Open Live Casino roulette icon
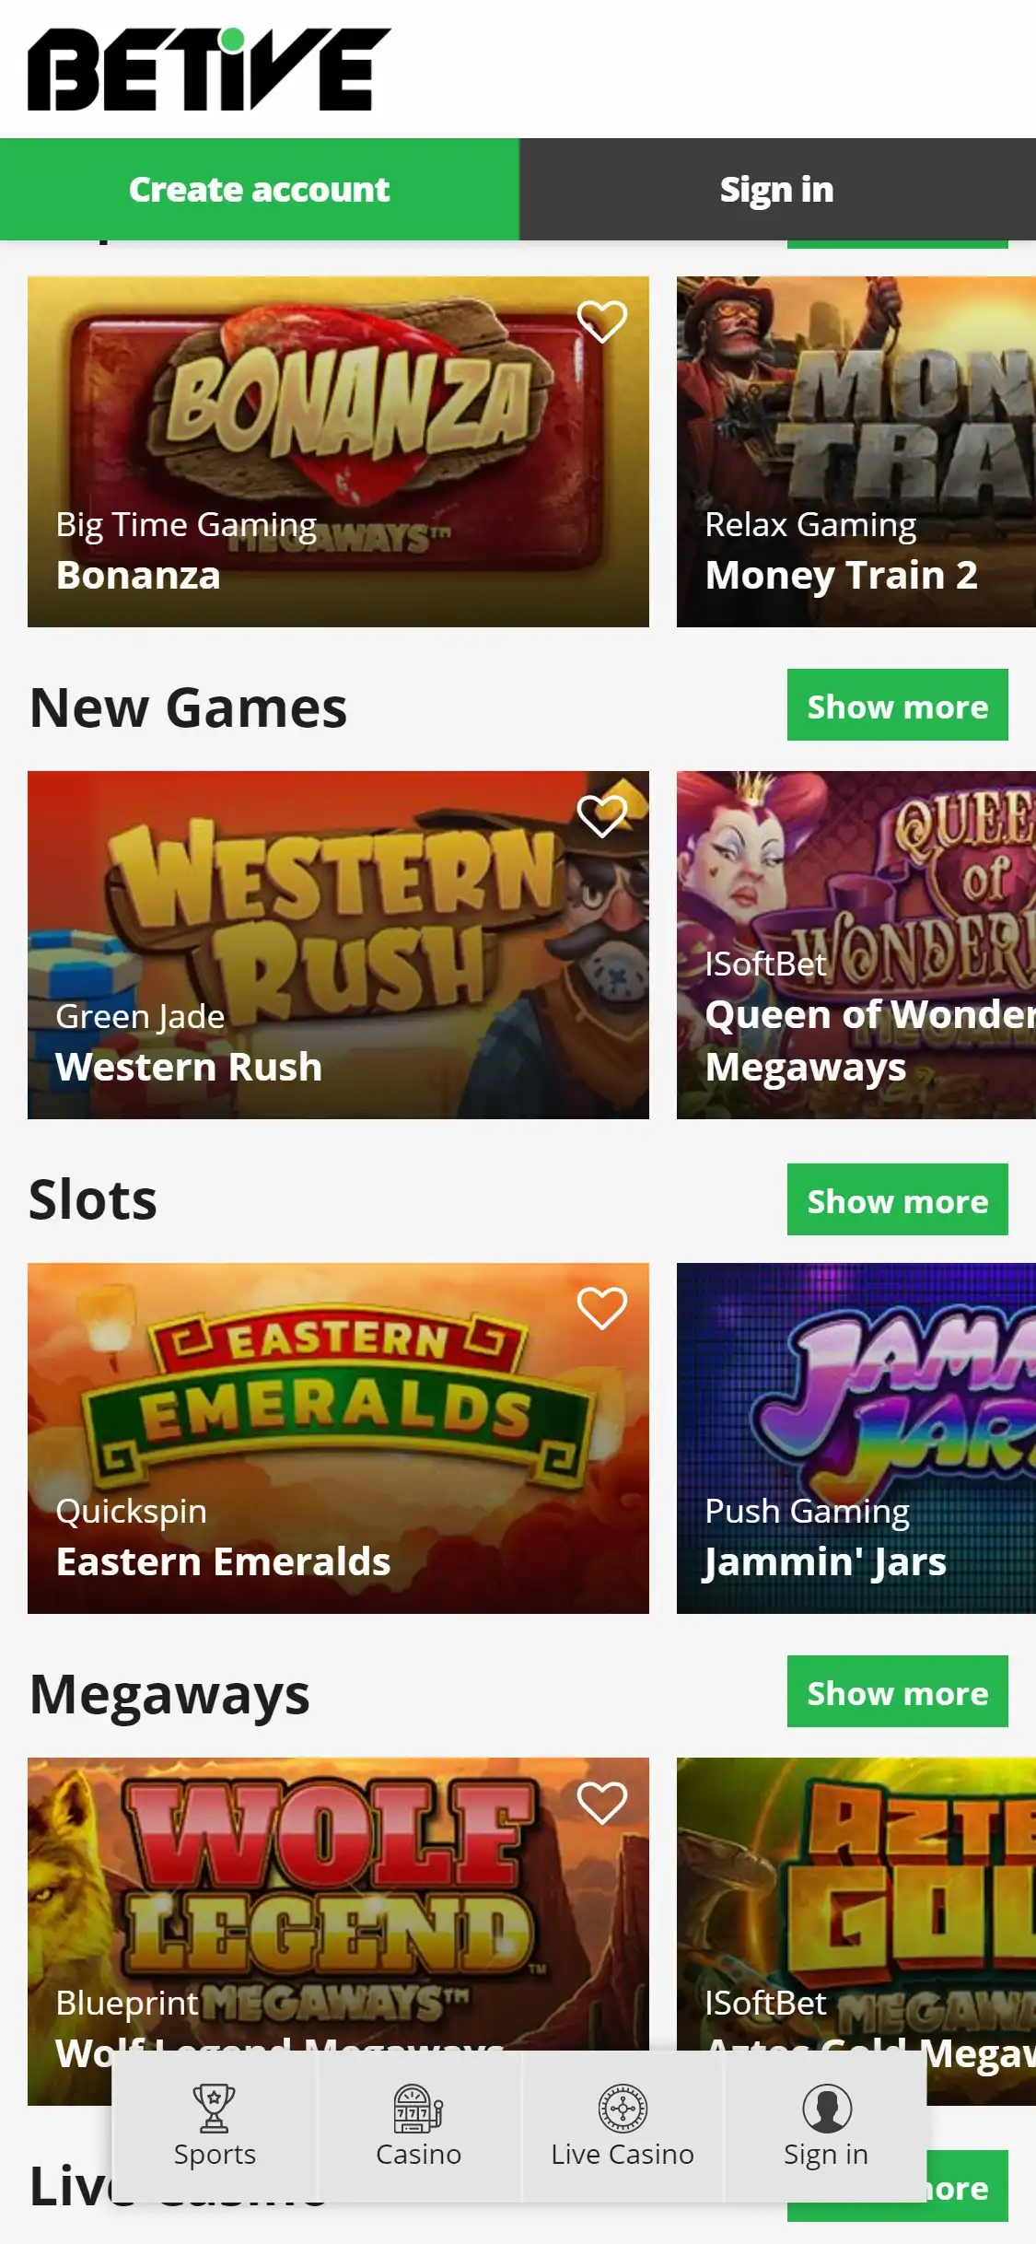The width and height of the screenshot is (1036, 2244). click(623, 2109)
